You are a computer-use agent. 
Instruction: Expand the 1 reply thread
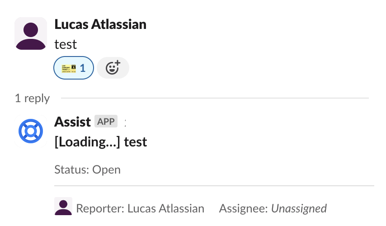(x=32, y=98)
